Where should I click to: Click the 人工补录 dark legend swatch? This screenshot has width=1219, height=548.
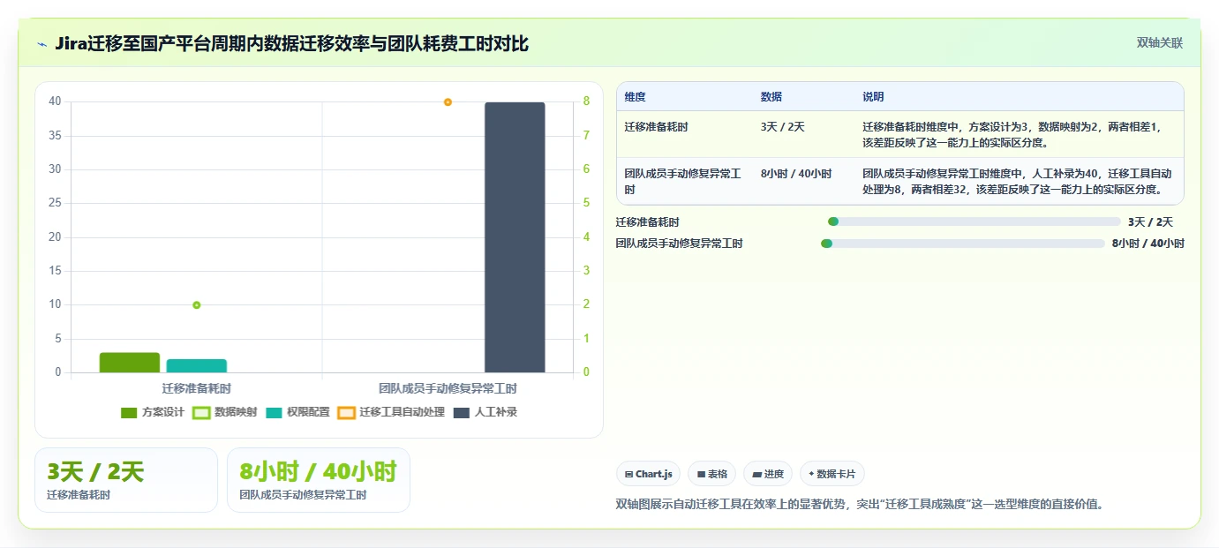click(461, 412)
